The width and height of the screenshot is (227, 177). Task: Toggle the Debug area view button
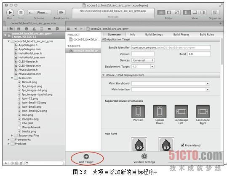pyautogui.click(x=195, y=13)
